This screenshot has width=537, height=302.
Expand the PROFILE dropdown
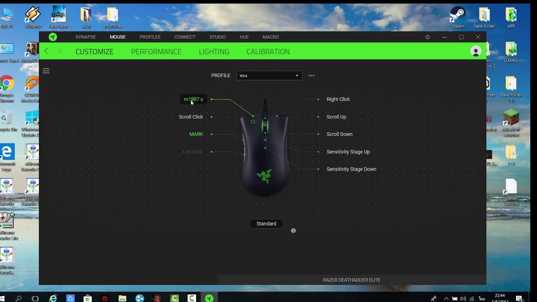pyautogui.click(x=269, y=75)
